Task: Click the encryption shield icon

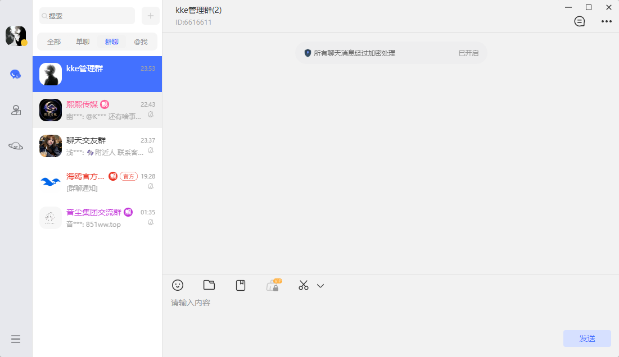Action: pyautogui.click(x=308, y=53)
